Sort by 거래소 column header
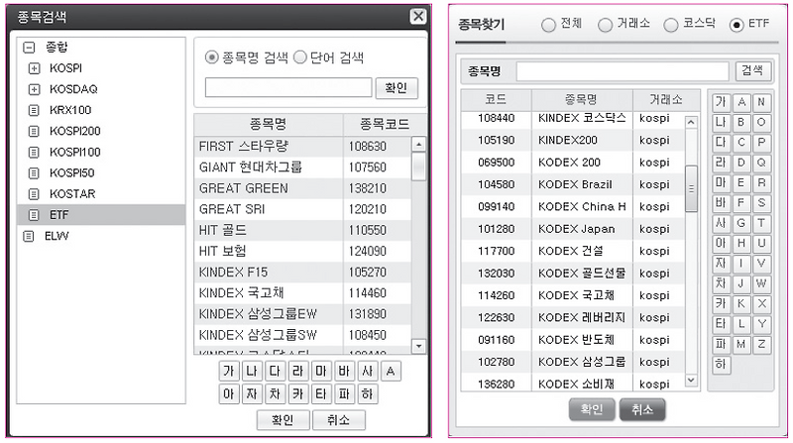Viewport: 793px width, 443px height. tap(666, 100)
